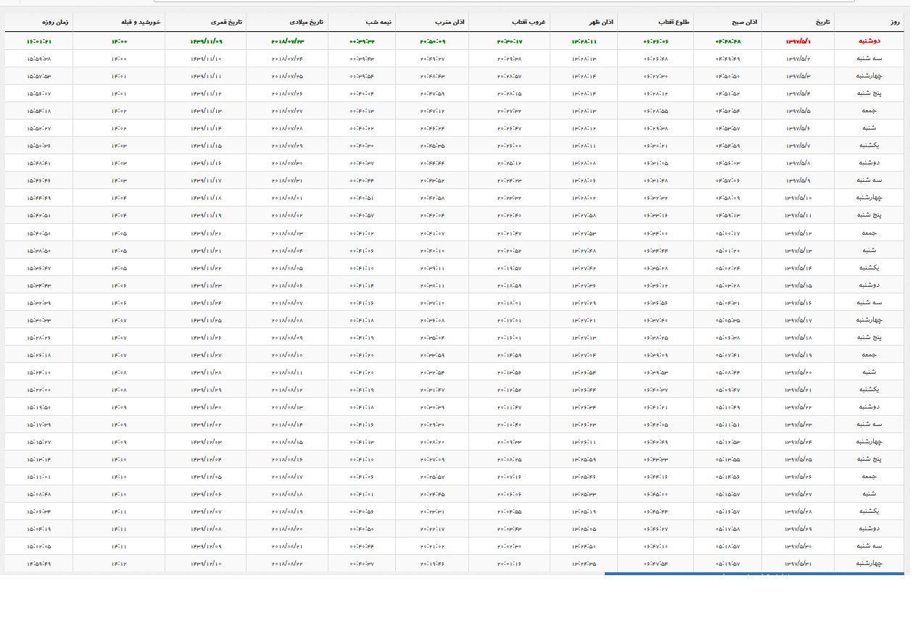Select the date cell ۱۳۹۷/۵/۹

tap(798, 180)
